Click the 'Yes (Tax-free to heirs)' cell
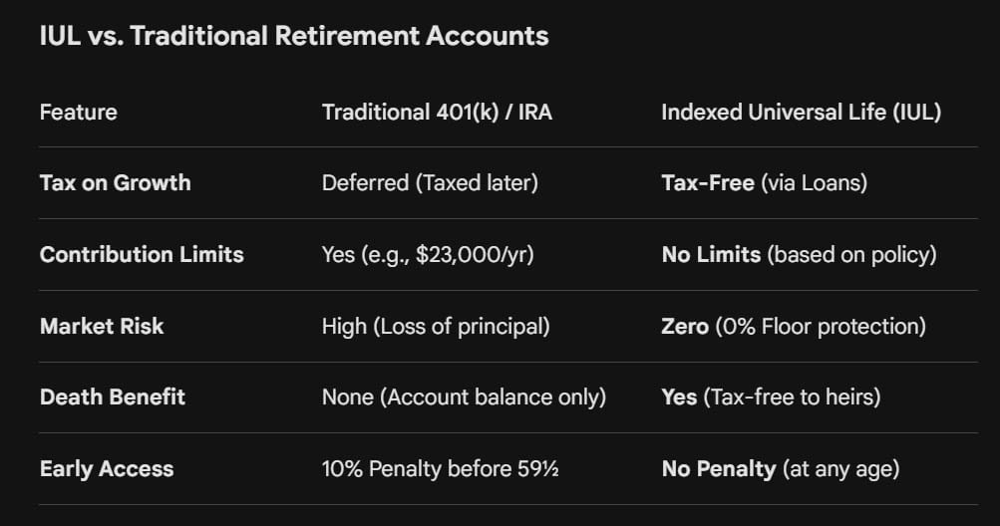The image size is (1000, 526). [771, 397]
